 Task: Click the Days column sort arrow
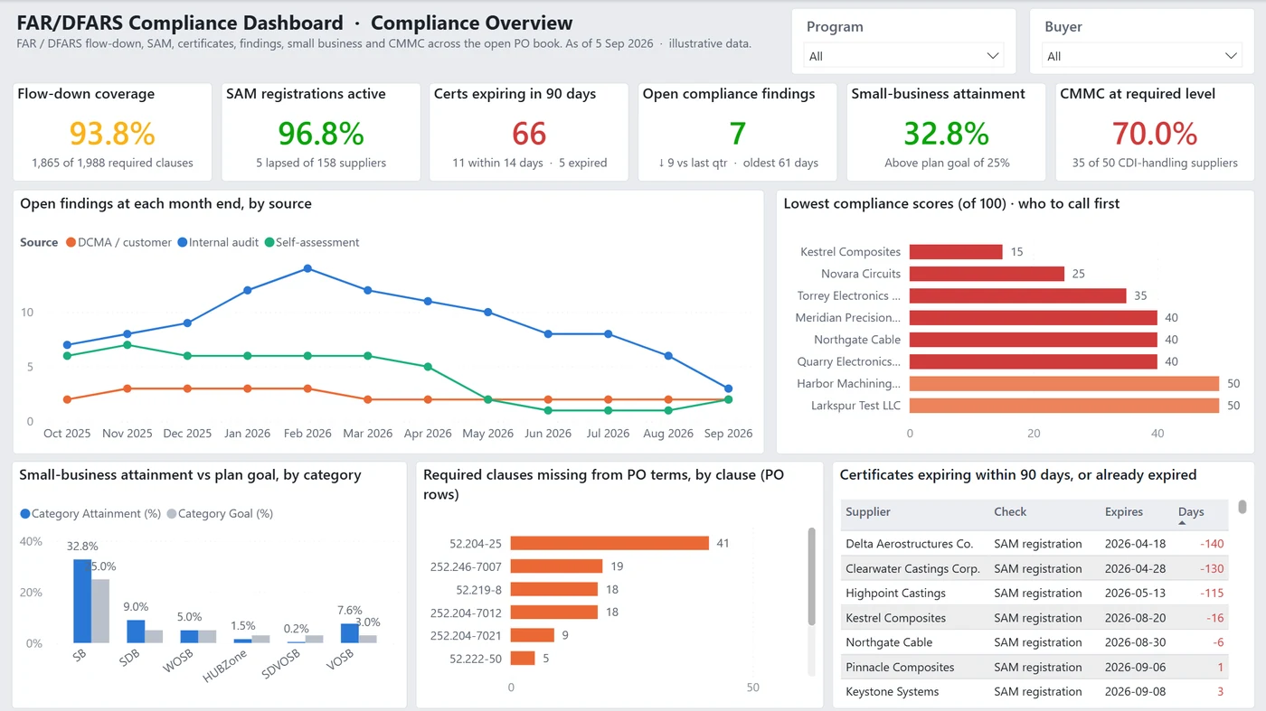[x=1183, y=523]
